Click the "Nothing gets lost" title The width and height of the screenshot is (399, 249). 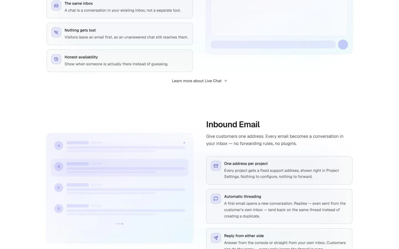(80, 30)
